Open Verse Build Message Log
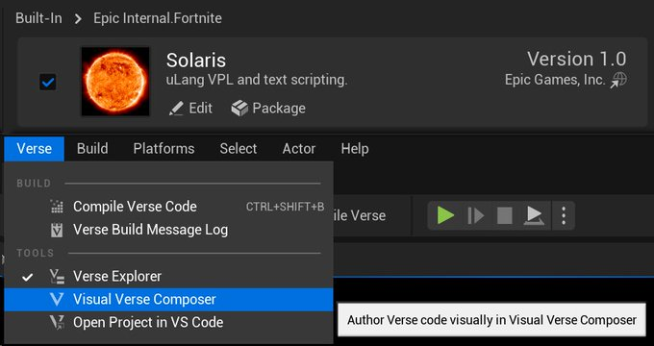The height and width of the screenshot is (346, 654). pos(168,230)
